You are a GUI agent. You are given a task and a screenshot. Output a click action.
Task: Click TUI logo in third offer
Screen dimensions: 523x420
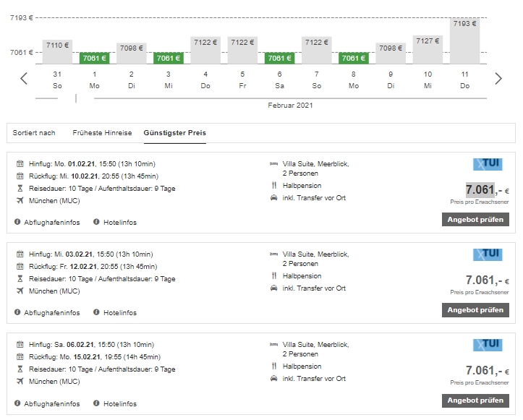[486, 345]
